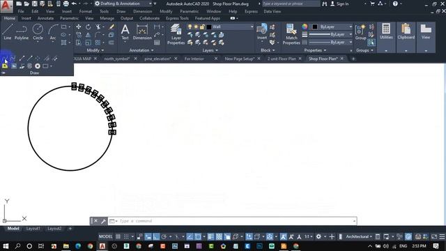Close the north_symbol drawing tab
Screen dimensions: 446x251
click(x=135, y=59)
